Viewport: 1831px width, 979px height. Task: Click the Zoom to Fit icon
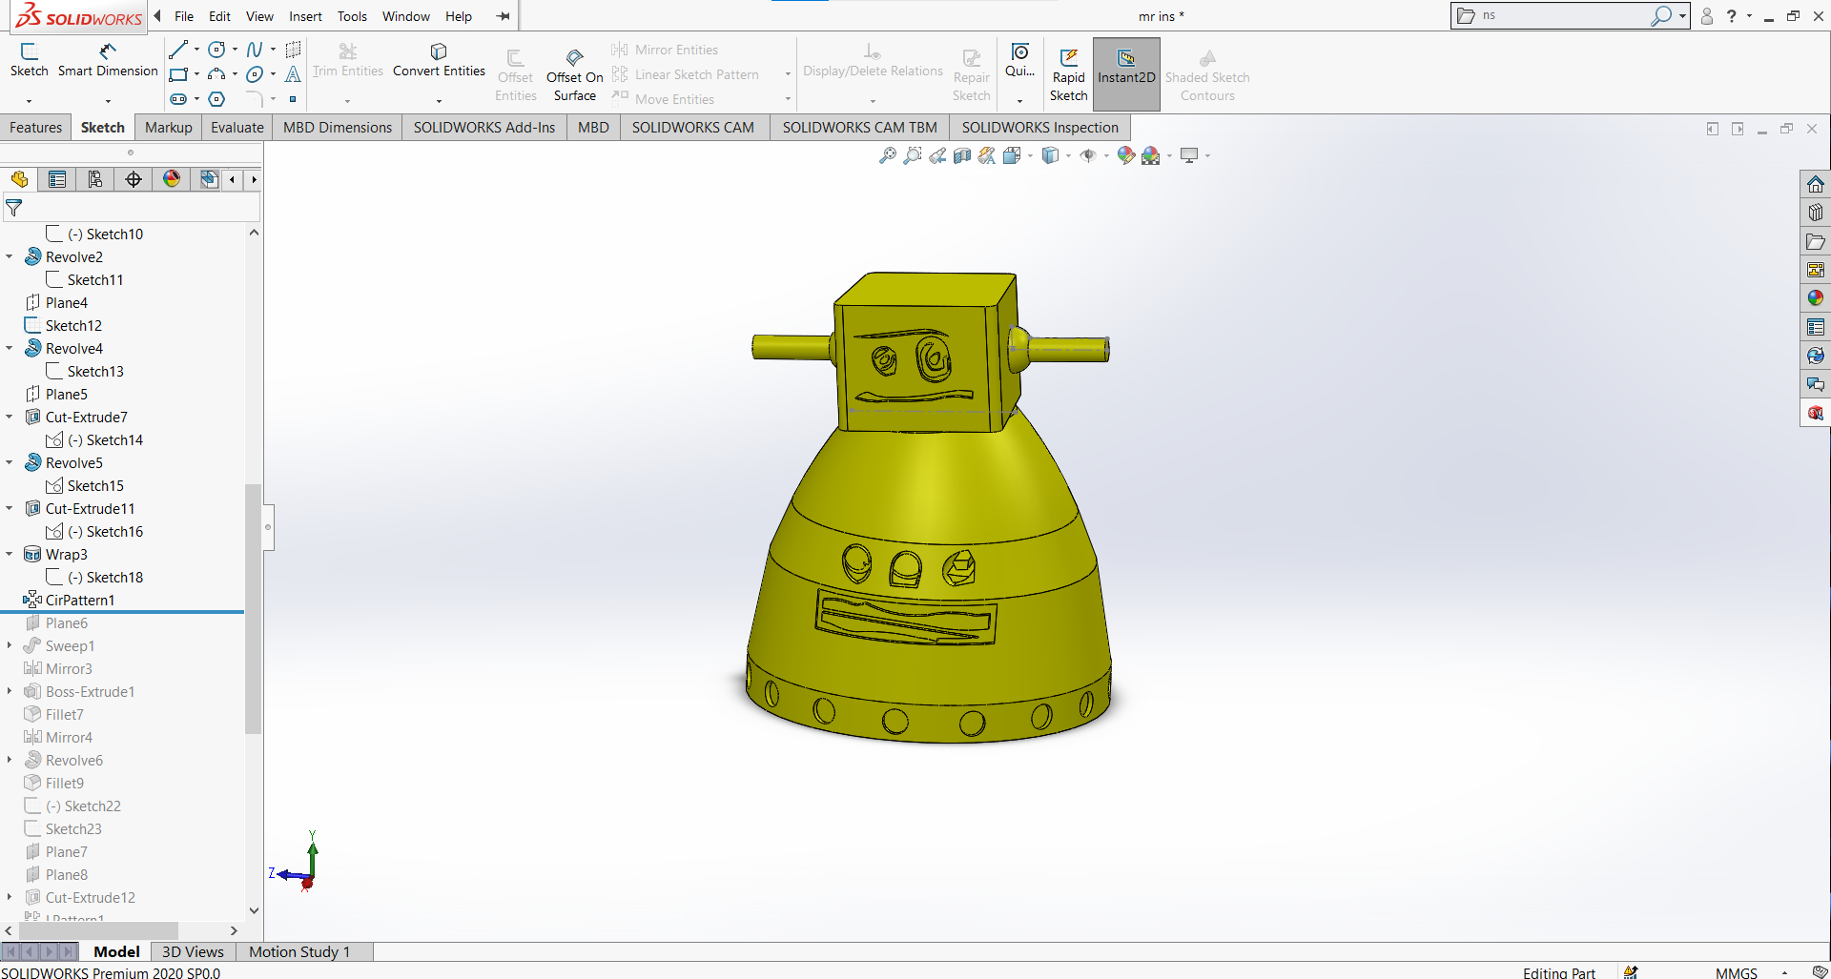(x=887, y=155)
